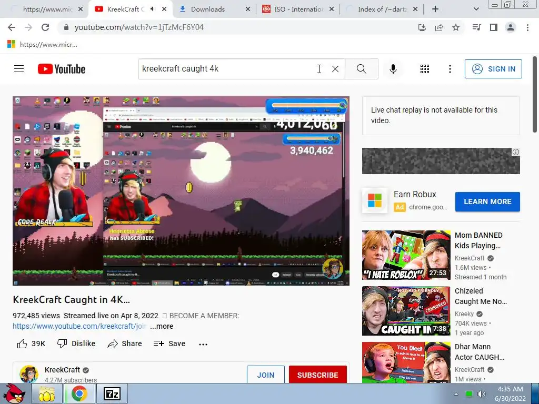
Task: Open Chizeled Caught Me thumbnail
Action: click(406, 310)
